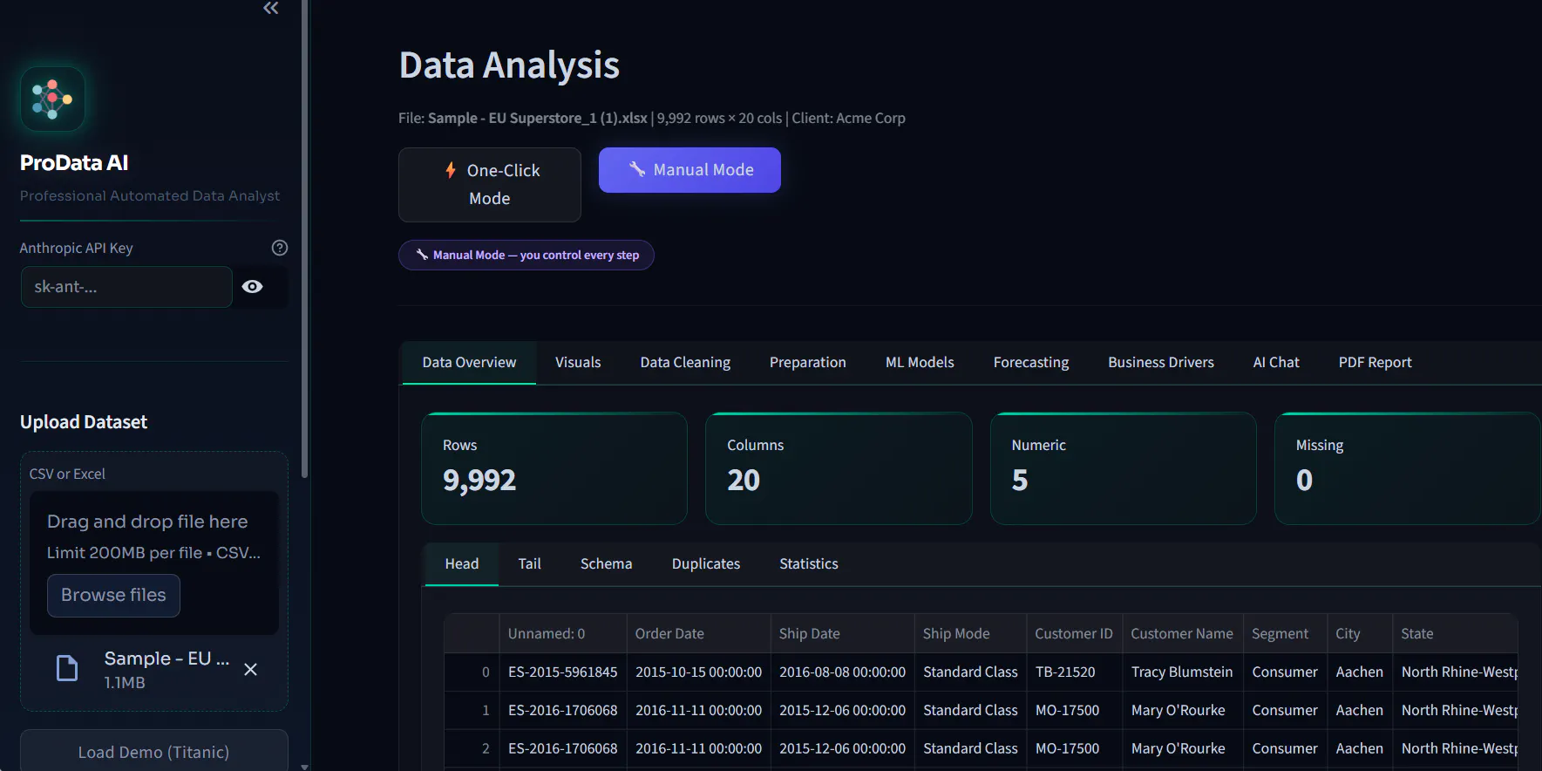Open the Anthropic API Key help icon
The image size is (1542, 771).
[280, 248]
